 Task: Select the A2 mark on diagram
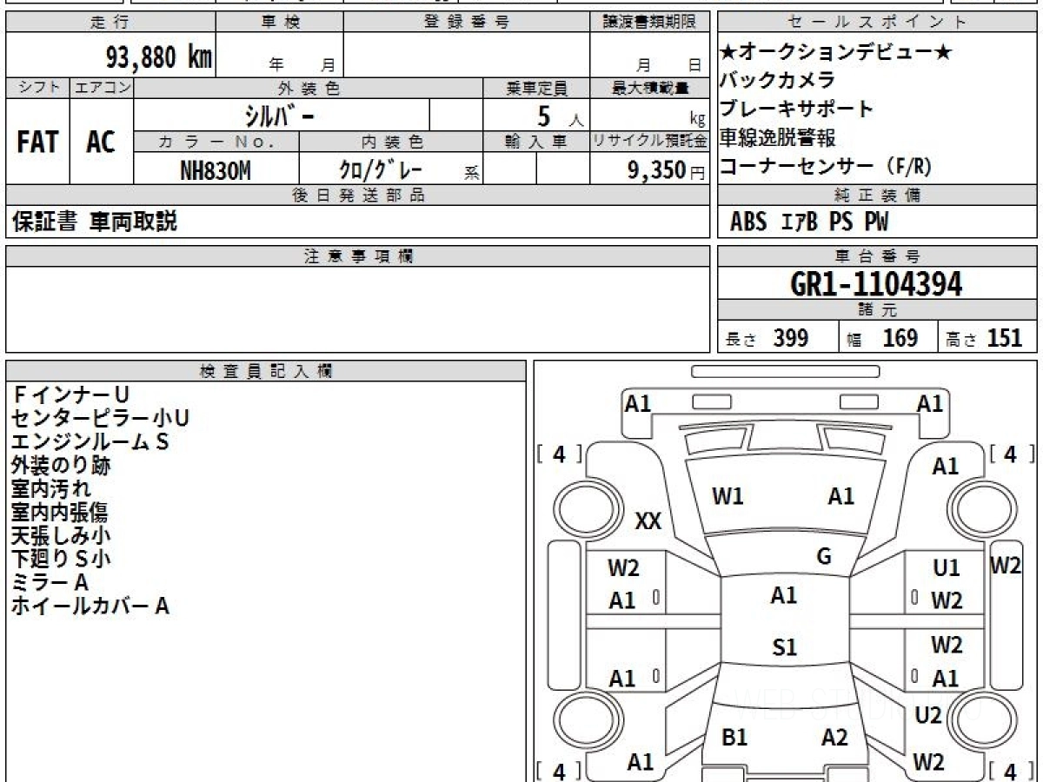[x=834, y=738]
